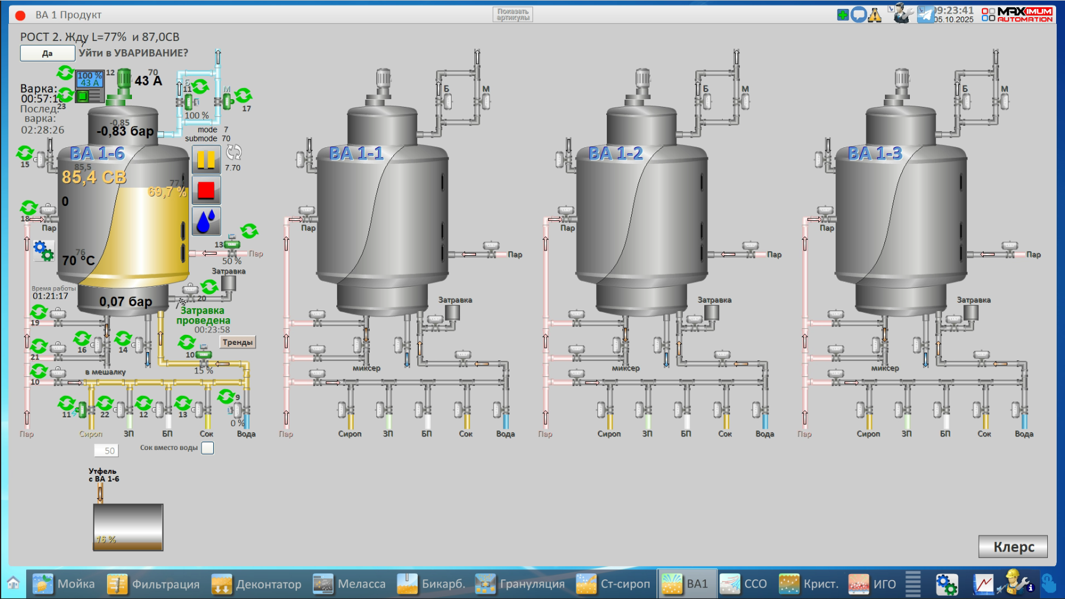
Task: Click the input field showing 50
Action: coord(106,451)
